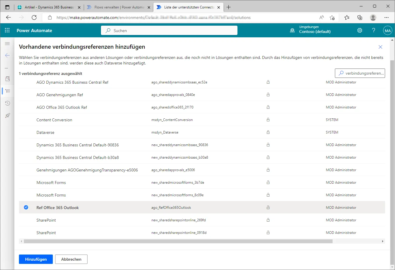This screenshot has height=270, width=395.
Task: Open the browser profile icon
Action: tap(373, 17)
